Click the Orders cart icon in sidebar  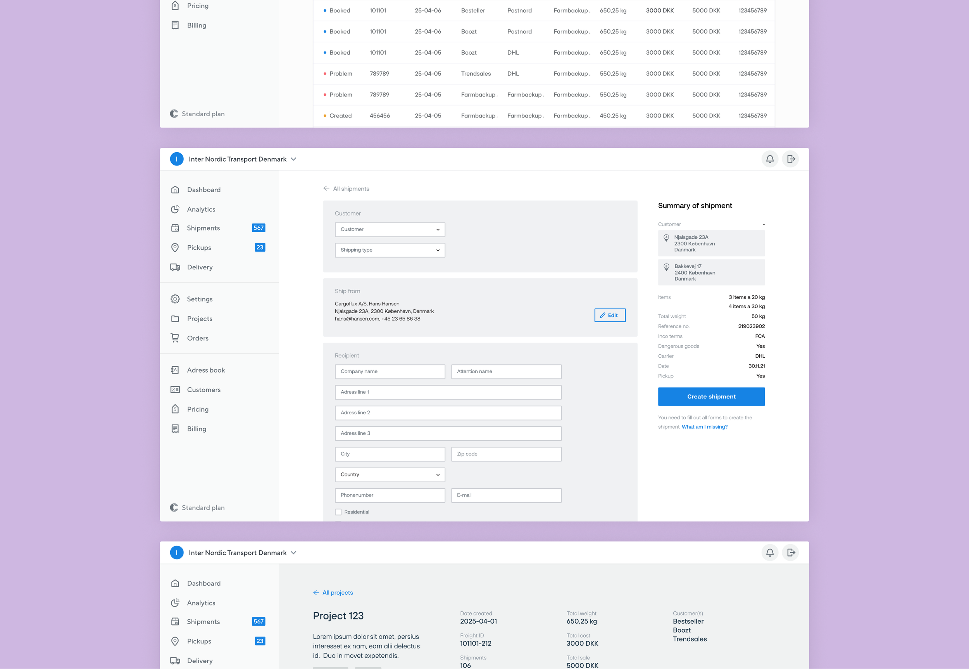point(175,338)
